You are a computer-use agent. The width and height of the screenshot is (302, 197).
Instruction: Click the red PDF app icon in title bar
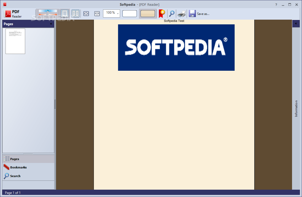coord(5,4)
